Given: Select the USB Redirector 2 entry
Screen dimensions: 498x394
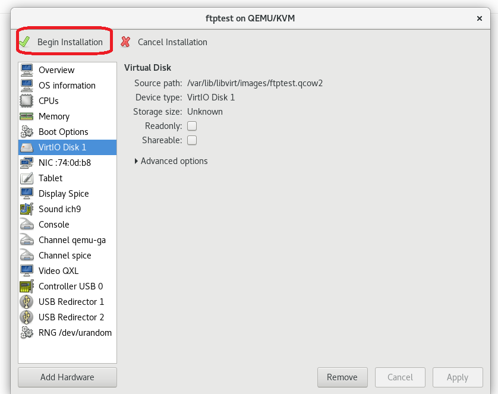Looking at the screenshot, I should point(67,317).
